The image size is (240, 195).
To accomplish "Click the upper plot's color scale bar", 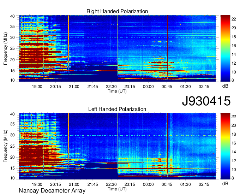I will pyautogui.click(x=225, y=48).
